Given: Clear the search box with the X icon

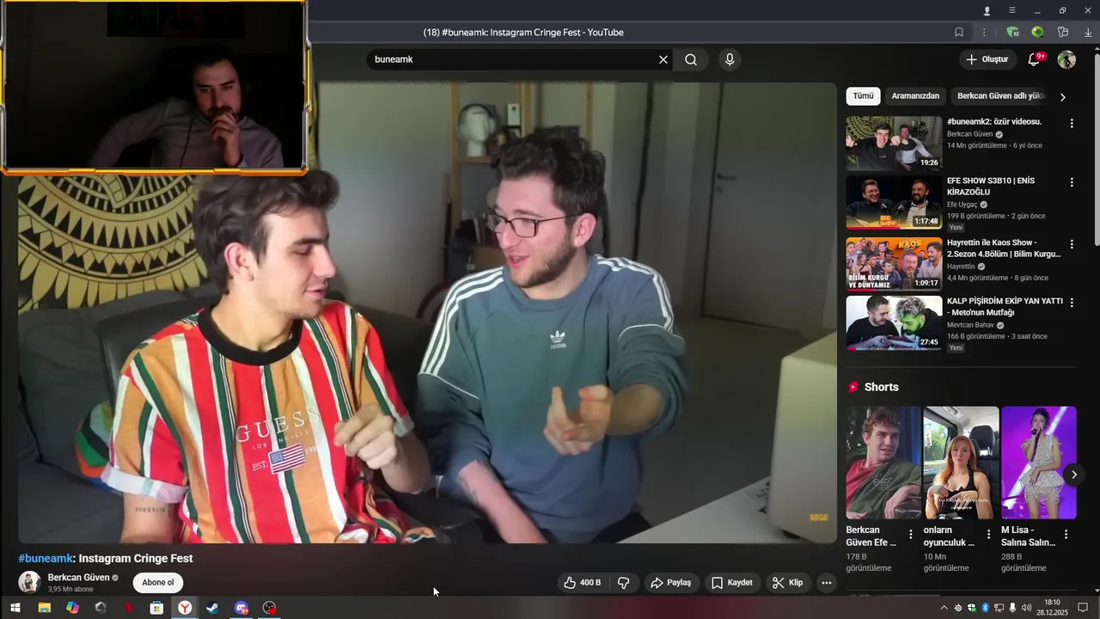Looking at the screenshot, I should coord(663,59).
